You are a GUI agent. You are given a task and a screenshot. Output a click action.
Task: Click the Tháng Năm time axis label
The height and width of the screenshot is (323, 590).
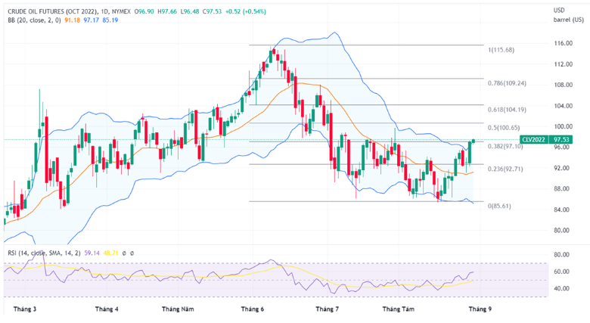click(178, 309)
